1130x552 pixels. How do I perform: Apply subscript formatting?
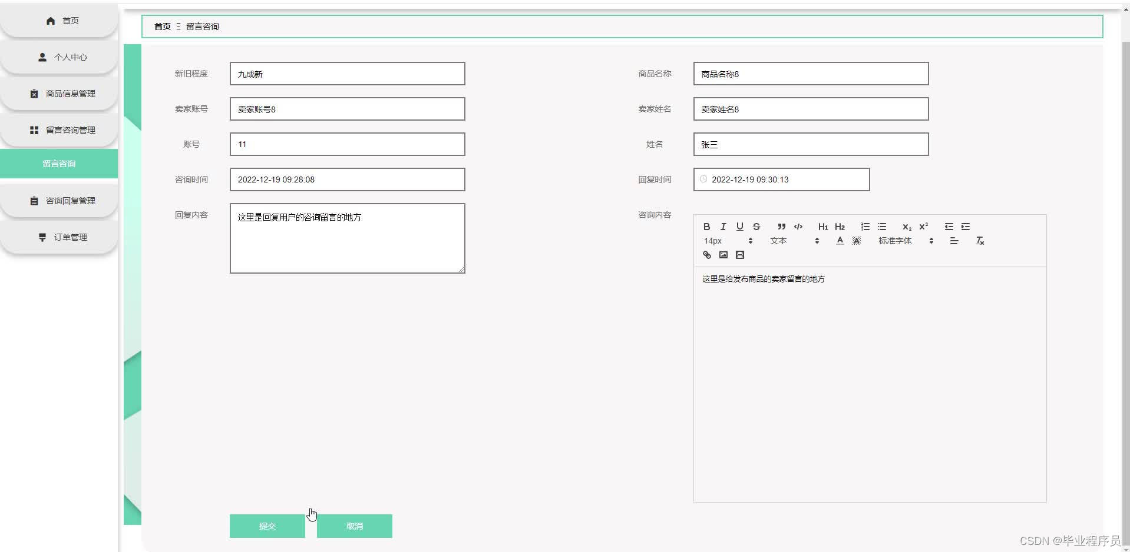pos(907,227)
